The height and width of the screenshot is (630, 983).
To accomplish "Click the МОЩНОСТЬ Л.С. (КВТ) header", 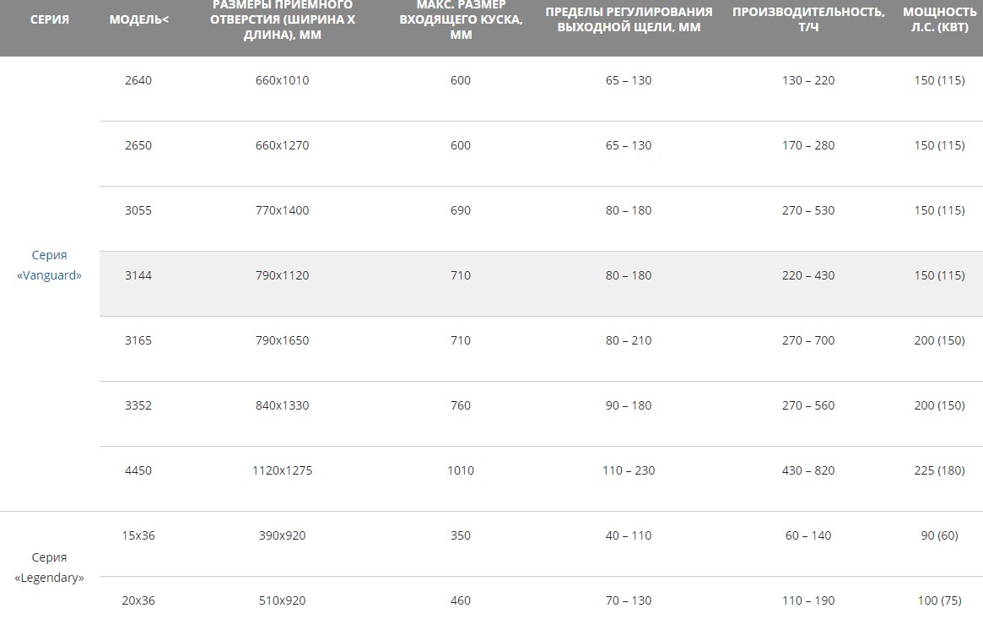I will pos(939,19).
